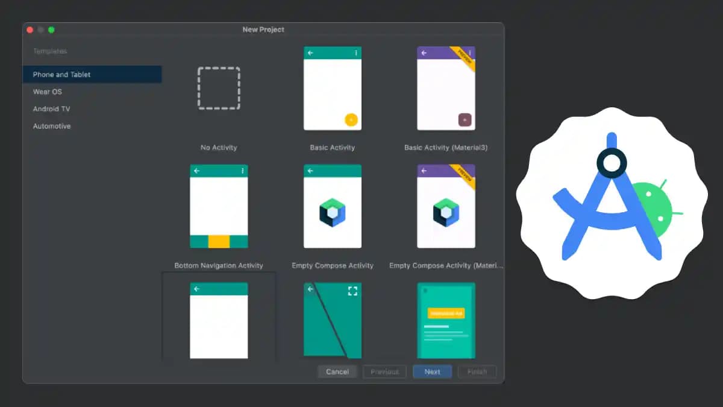Click the Next button to proceed
723x407 pixels.
click(x=432, y=371)
